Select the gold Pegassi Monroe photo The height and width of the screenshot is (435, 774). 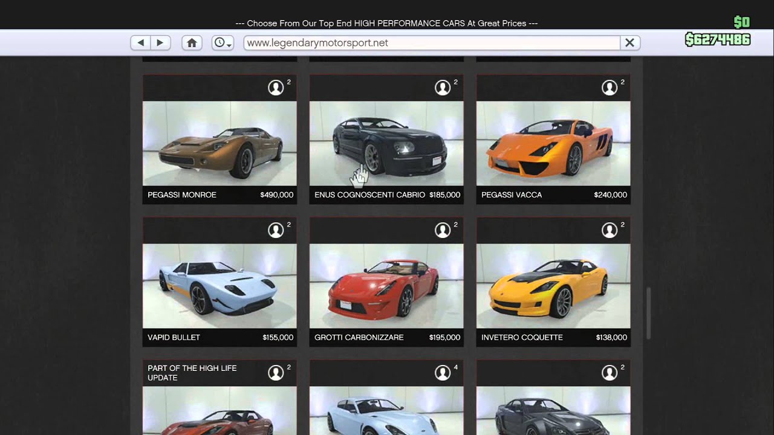220,143
